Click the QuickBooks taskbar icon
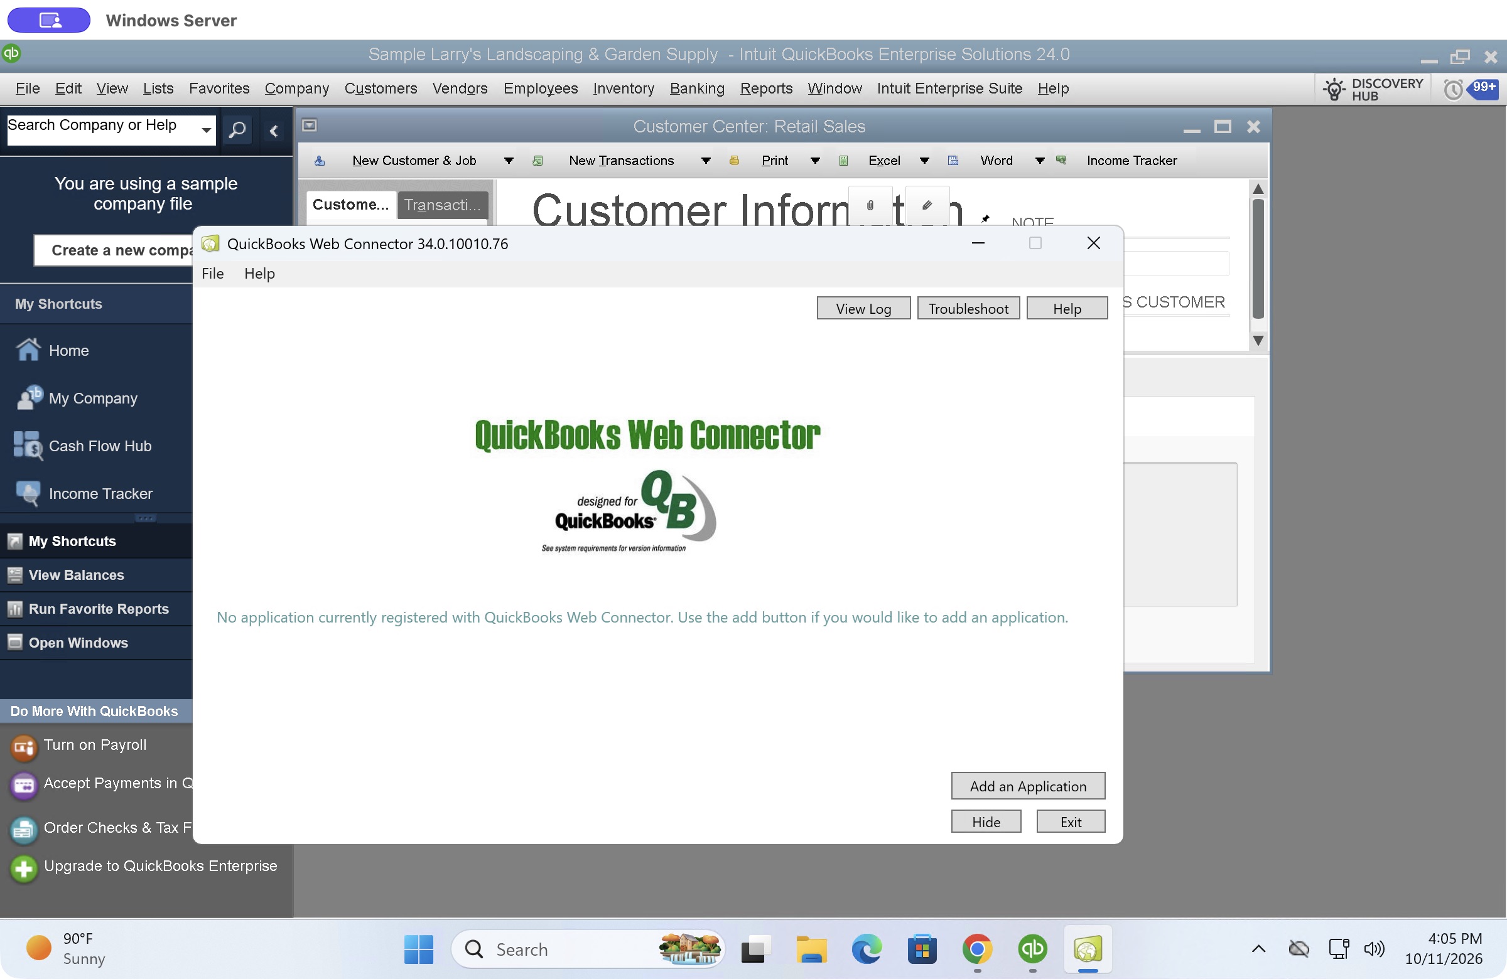 coord(1032,949)
